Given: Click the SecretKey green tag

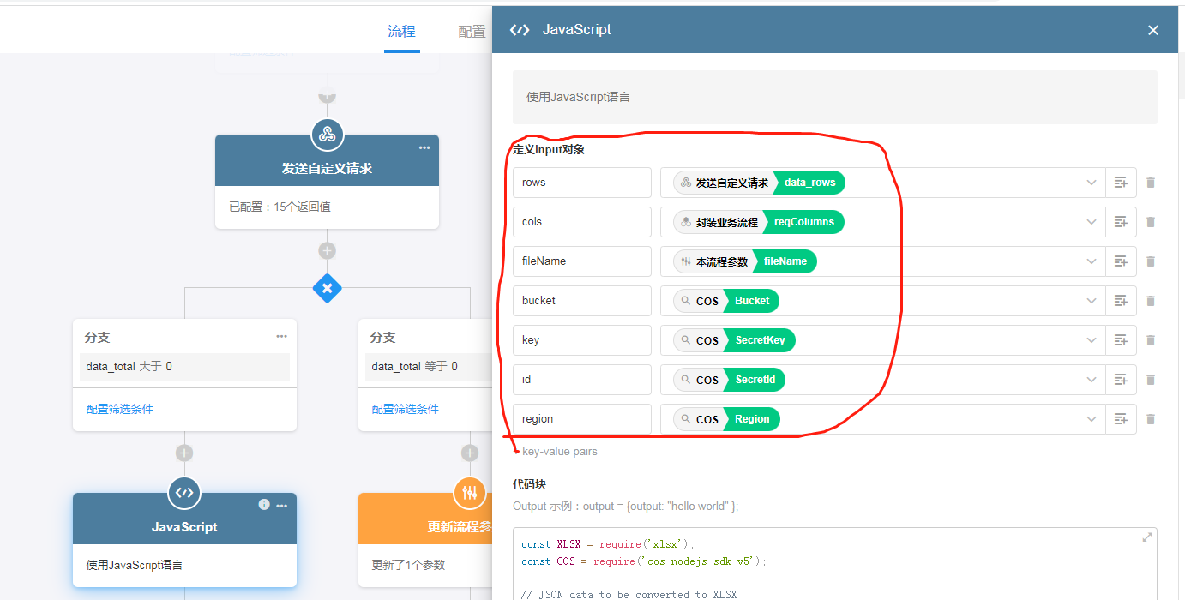Looking at the screenshot, I should tap(760, 340).
